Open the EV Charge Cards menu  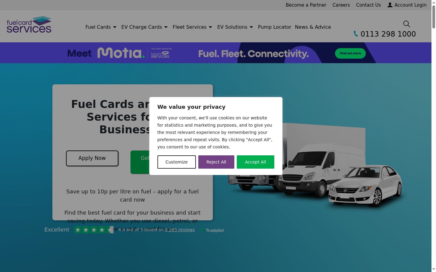pos(142,27)
